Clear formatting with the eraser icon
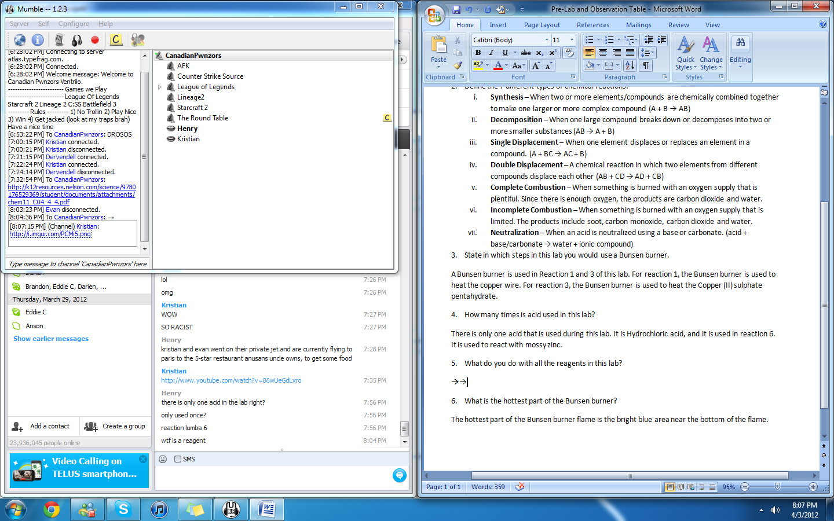The height and width of the screenshot is (521, 834). coord(569,53)
